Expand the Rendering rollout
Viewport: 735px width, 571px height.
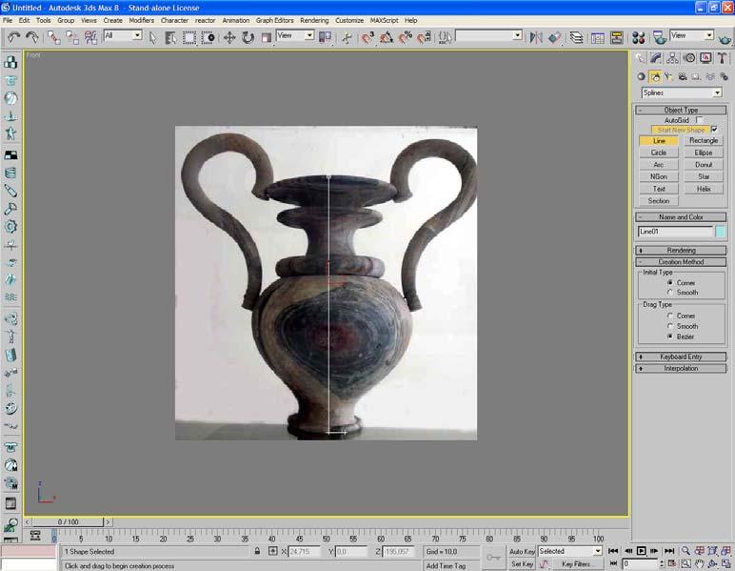point(681,250)
